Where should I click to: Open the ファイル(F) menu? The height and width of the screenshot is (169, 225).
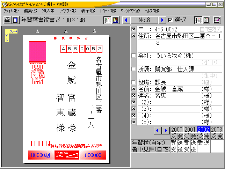coord(11,11)
